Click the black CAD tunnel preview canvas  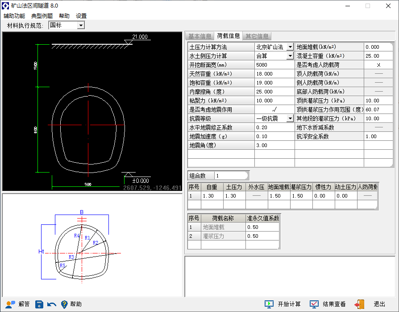pyautogui.click(x=92, y=111)
